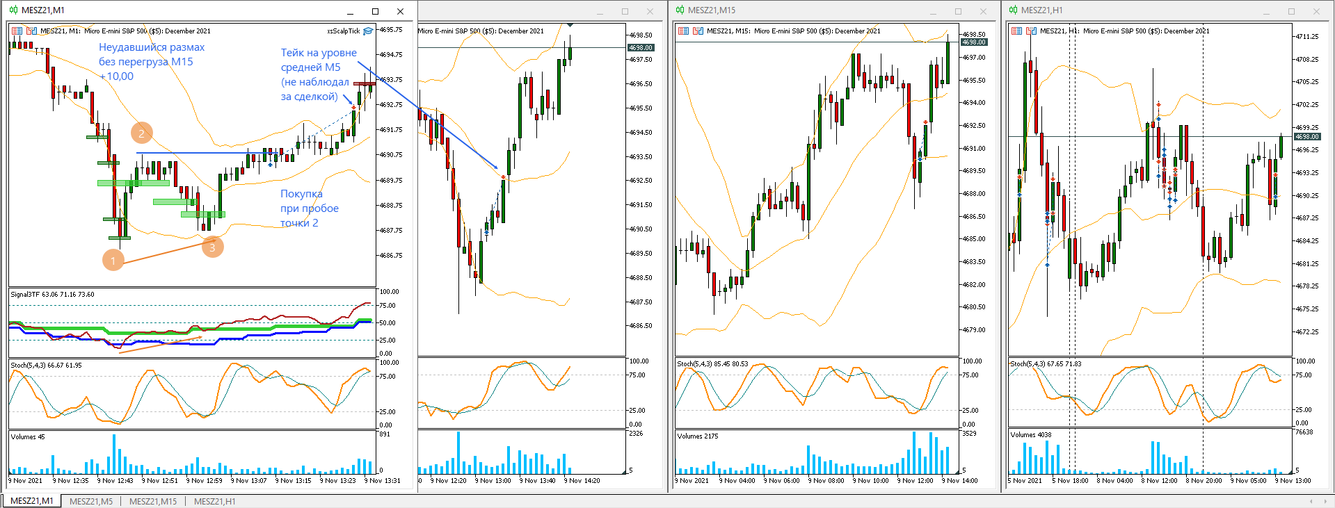Viewport: 1335px width, 508px height.
Task: Close the MESZ21,H1 chart window
Action: [x=1316, y=11]
